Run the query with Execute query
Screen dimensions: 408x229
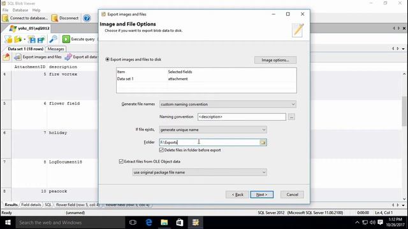(x=78, y=39)
